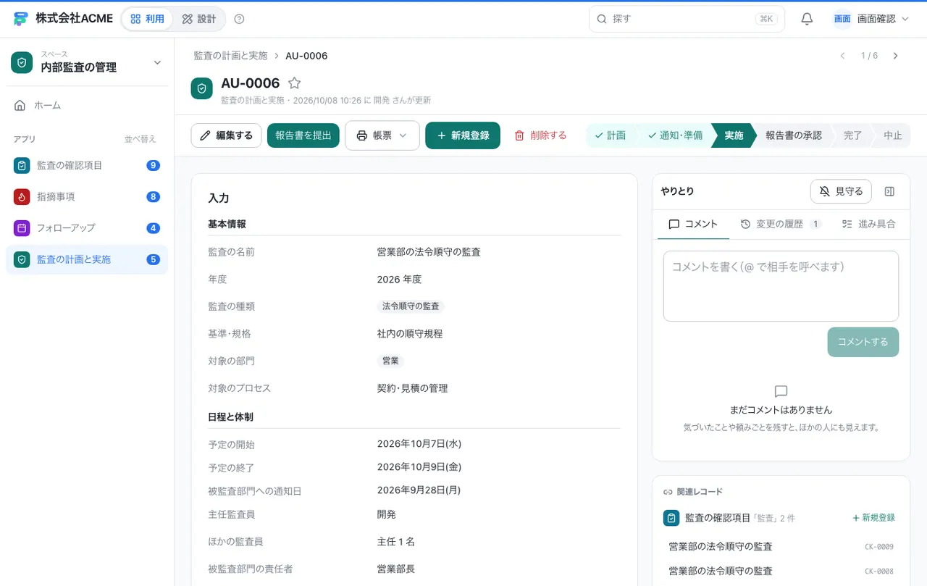Click related-record 監査の確認項目 clipboard icon
This screenshot has height=586, width=927.
click(x=671, y=518)
